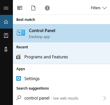Click the See web results link text
Viewport: 110px width, 105px height.
coord(66,98)
